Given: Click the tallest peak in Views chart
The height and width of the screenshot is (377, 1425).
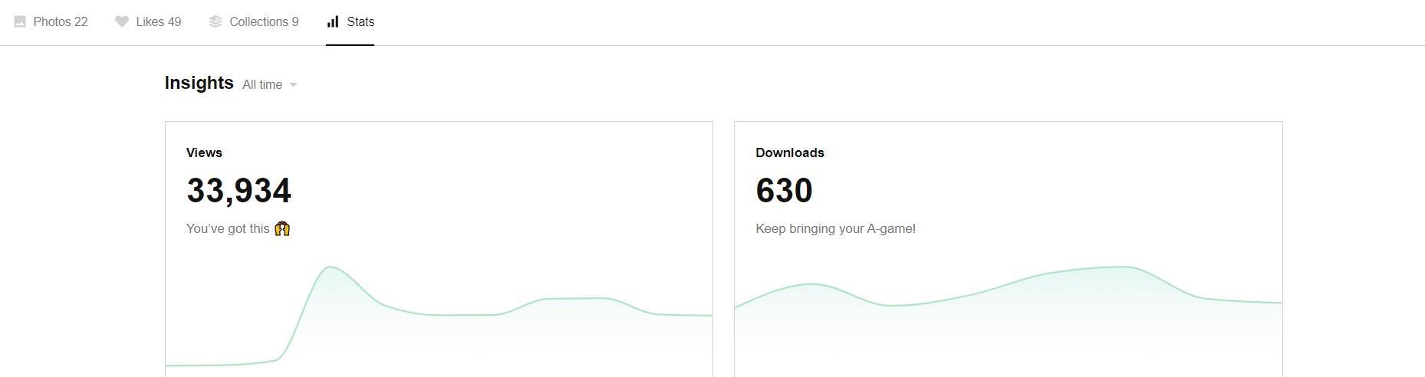Looking at the screenshot, I should click(x=330, y=267).
